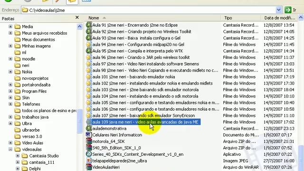Select the neri folder in tree
The width and height of the screenshot is (304, 171).
[x=26, y=66]
